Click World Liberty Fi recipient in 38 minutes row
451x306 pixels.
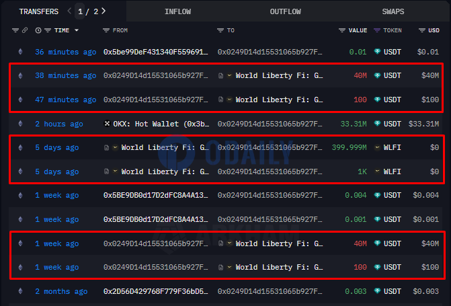[x=279, y=75]
